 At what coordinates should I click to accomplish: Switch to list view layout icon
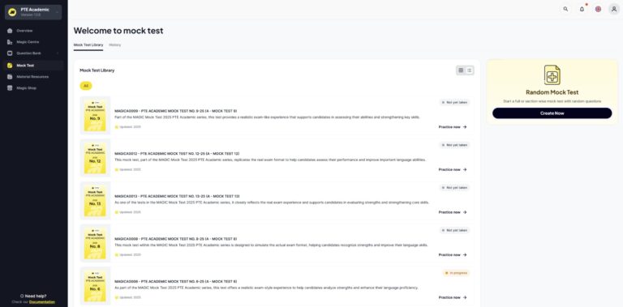469,70
